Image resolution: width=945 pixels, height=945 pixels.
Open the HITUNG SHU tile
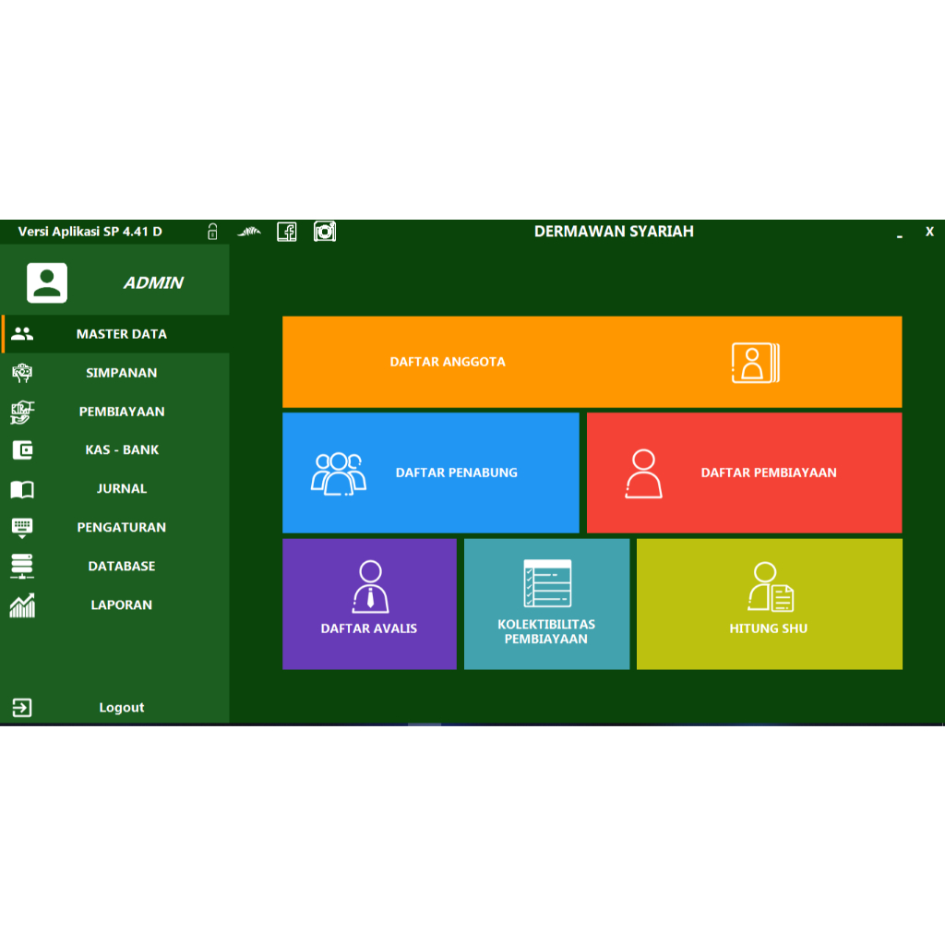(770, 604)
